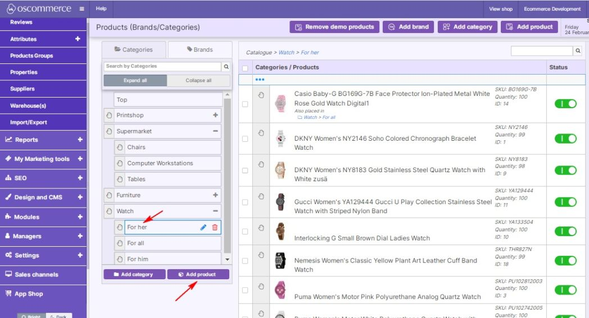Click the edit pencil icon for For her
Image resolution: width=589 pixels, height=318 pixels.
203,227
